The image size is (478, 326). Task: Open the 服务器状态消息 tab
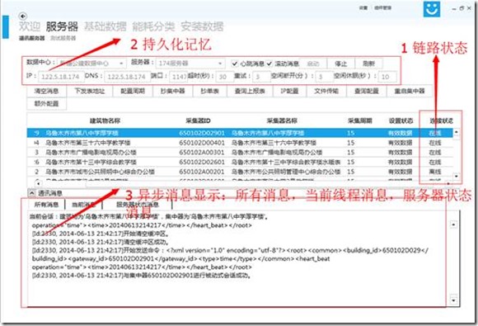pyautogui.click(x=138, y=205)
